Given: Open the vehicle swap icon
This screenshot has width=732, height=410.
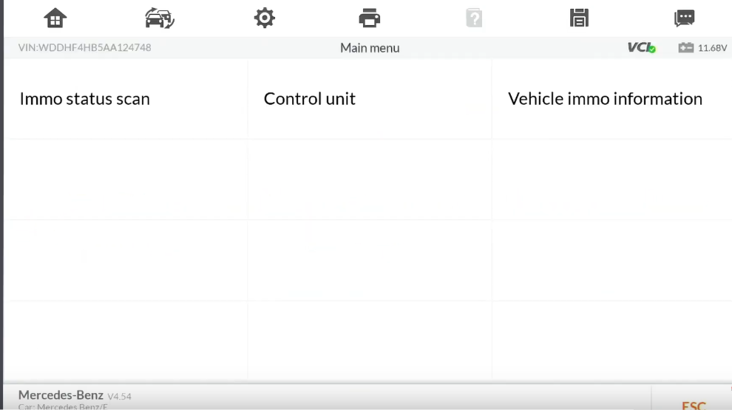Looking at the screenshot, I should (160, 18).
